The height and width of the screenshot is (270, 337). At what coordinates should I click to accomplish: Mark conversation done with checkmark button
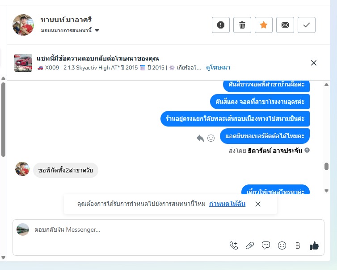307,25
